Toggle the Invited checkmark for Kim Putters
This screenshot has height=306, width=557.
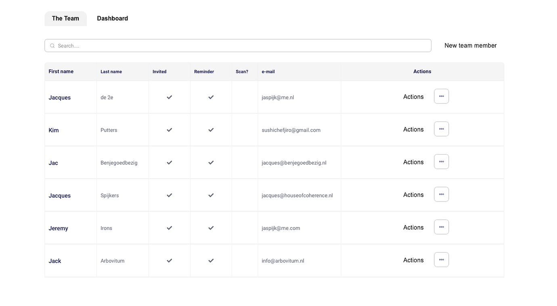170,130
